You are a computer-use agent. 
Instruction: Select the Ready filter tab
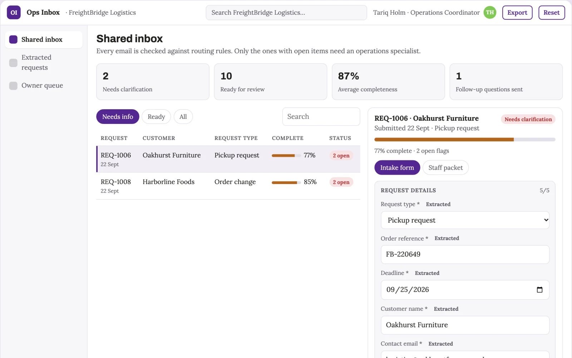[x=156, y=117]
